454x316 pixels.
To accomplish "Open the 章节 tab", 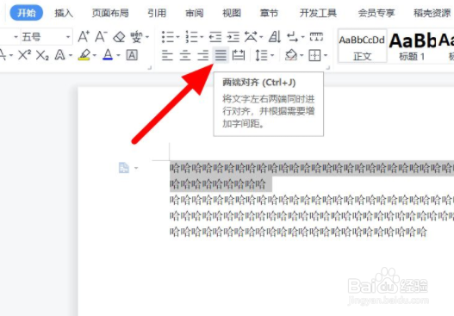I will coord(269,13).
